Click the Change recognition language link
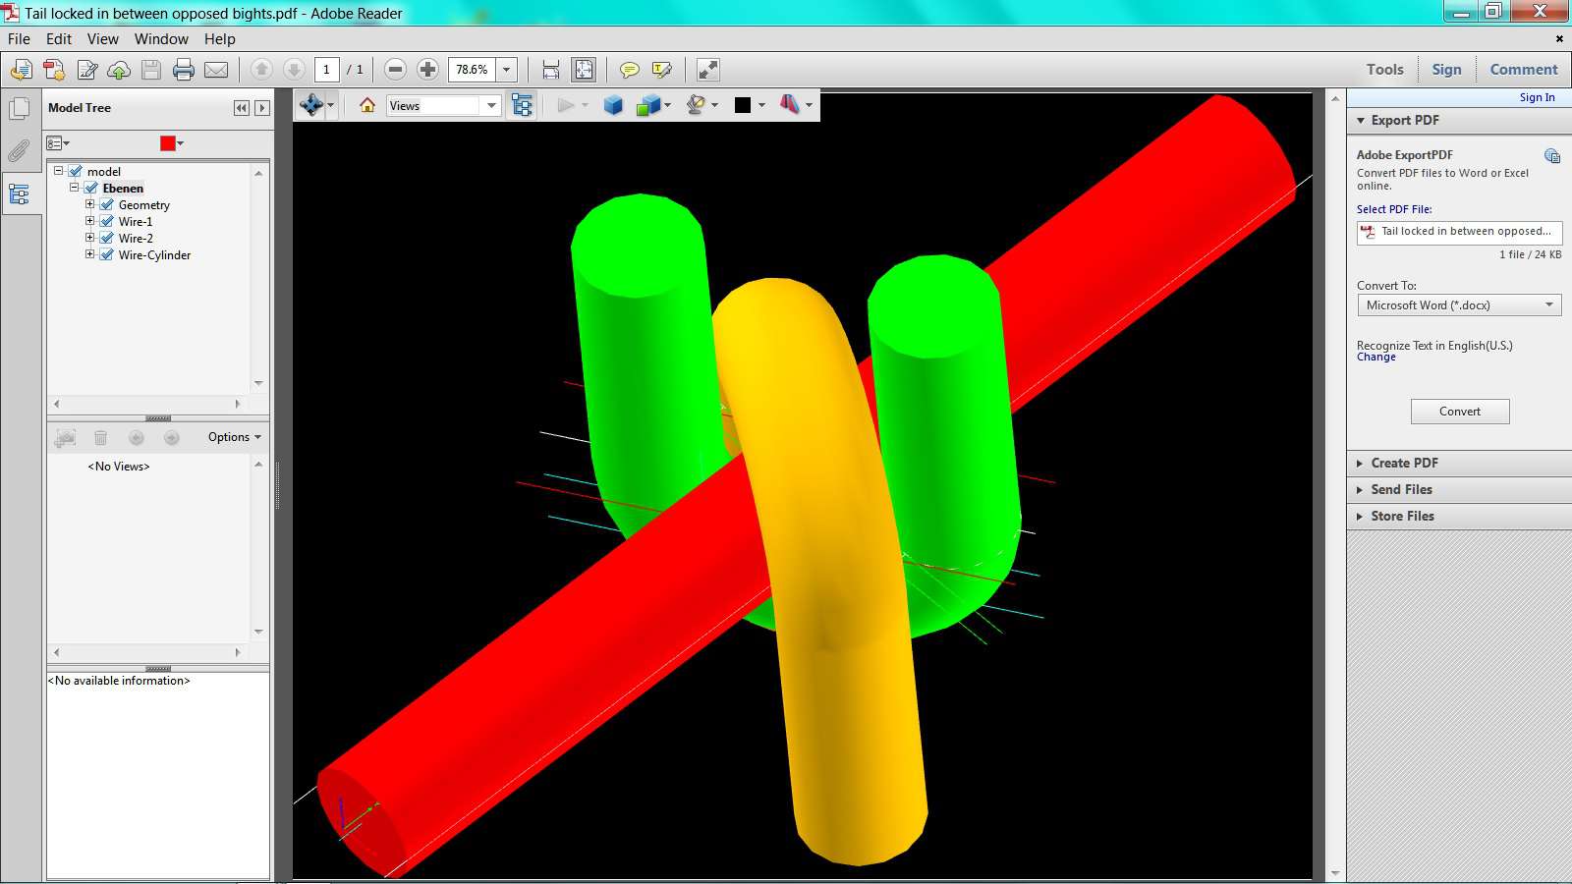The width and height of the screenshot is (1572, 884). tap(1376, 358)
